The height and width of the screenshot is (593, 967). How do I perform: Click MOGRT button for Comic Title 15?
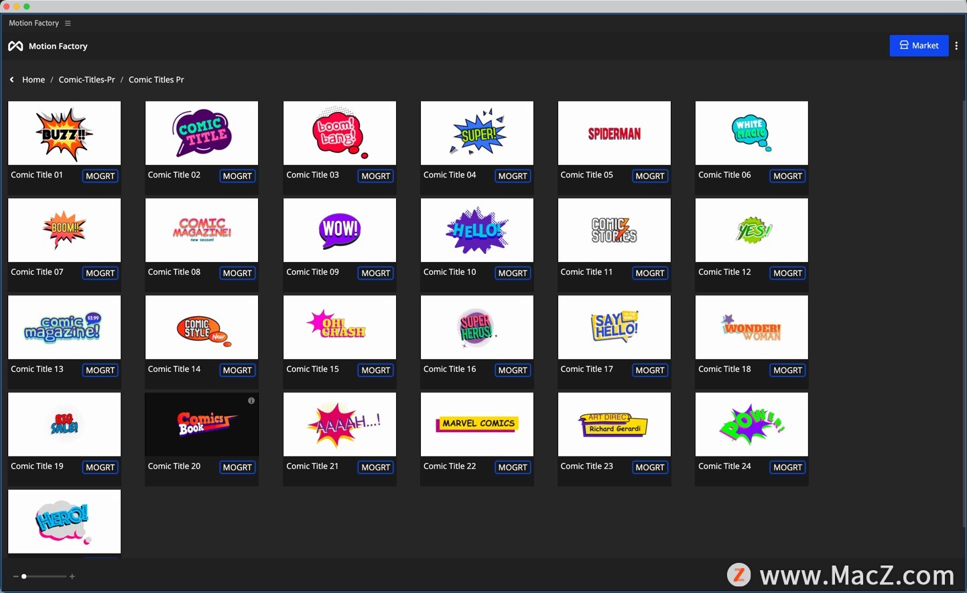[376, 371]
